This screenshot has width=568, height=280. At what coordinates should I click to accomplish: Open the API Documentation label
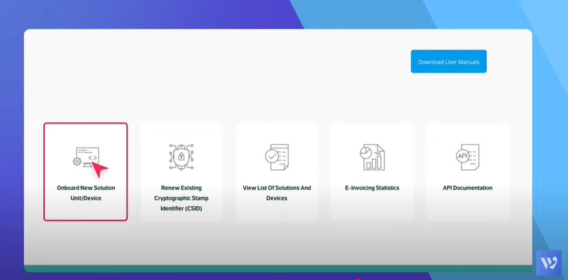coord(467,188)
